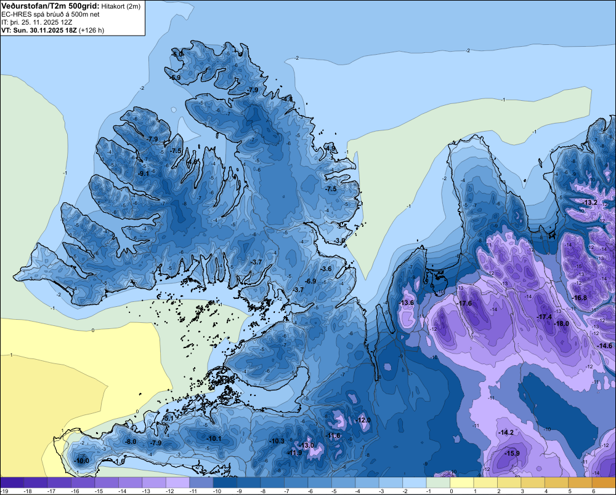The height and width of the screenshot is (495, 616).
Task: Select legend swatch between -12 and -11
Action: tap(177, 483)
